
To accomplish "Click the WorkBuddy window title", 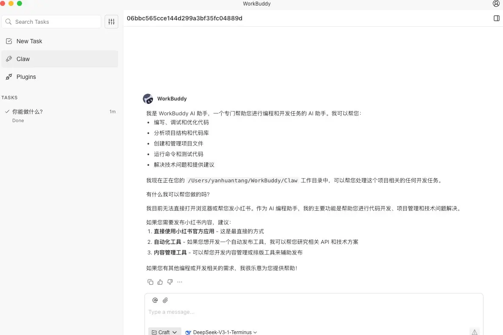I will pos(257,3).
